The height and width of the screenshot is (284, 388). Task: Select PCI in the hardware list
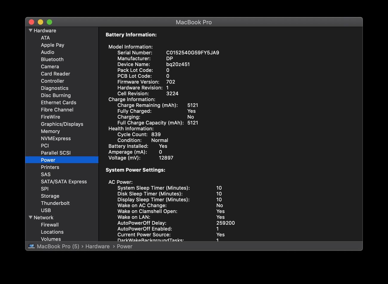[x=45, y=146]
